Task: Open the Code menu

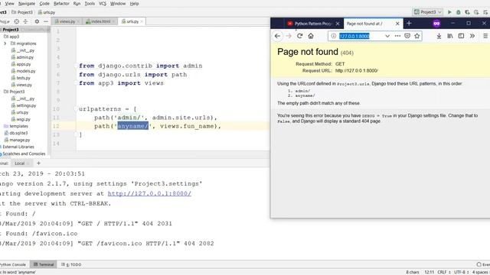Action: pyautogui.click(x=44, y=3)
